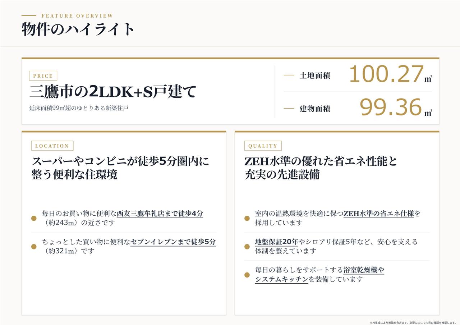Click the スーパーやコンビニ location heading
460x325 pixels.
click(x=120, y=168)
